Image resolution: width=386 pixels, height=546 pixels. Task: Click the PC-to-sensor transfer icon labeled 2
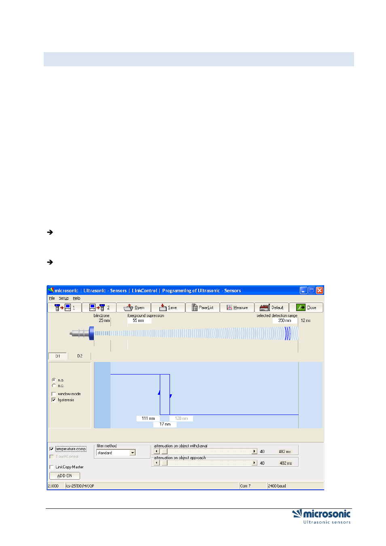99,307
